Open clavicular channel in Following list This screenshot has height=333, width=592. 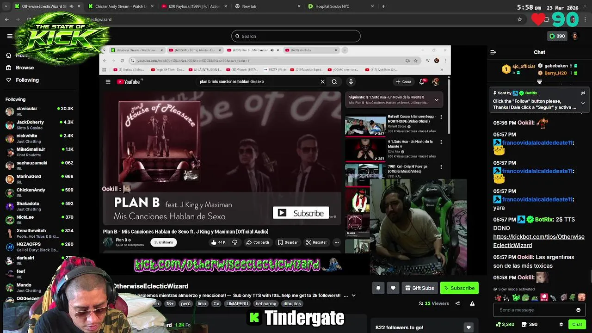click(x=39, y=111)
